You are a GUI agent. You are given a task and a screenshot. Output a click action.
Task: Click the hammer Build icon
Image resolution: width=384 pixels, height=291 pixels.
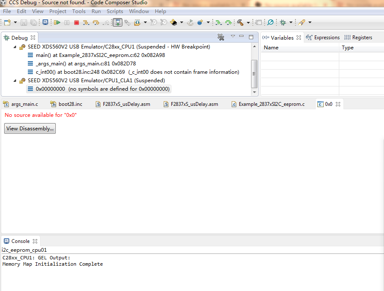point(240,22)
